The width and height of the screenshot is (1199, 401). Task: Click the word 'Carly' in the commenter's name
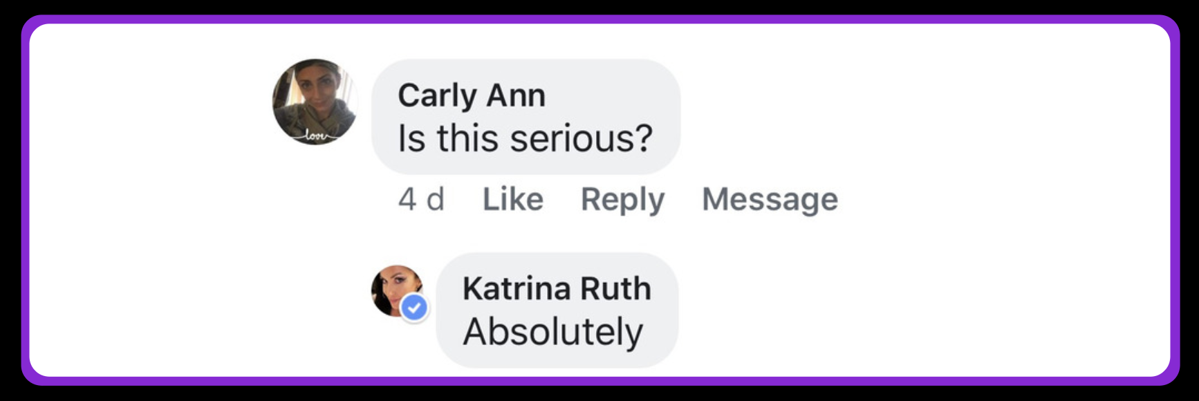tap(437, 95)
